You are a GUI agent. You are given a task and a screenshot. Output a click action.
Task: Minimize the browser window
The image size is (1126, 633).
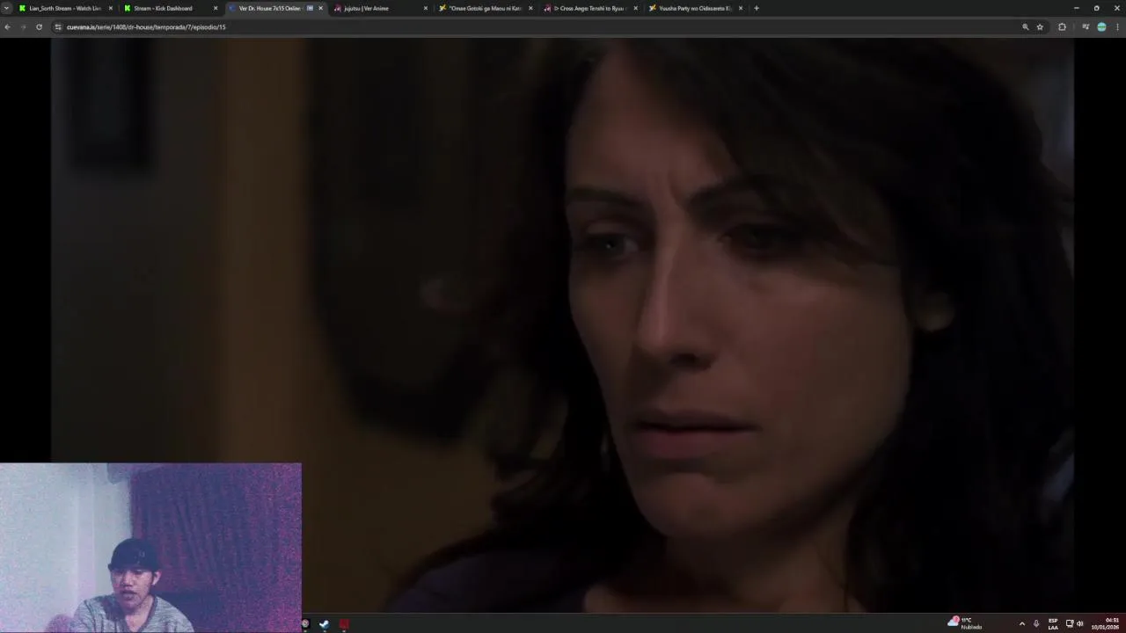point(1076,8)
